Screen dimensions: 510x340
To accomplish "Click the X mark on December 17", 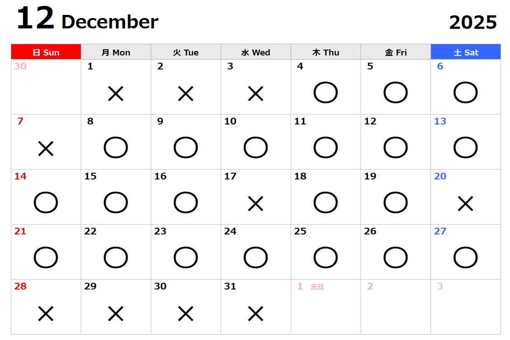I will [255, 204].
